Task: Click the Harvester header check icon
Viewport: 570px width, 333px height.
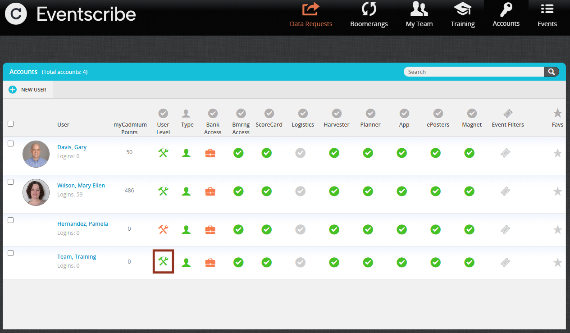Action: click(337, 113)
